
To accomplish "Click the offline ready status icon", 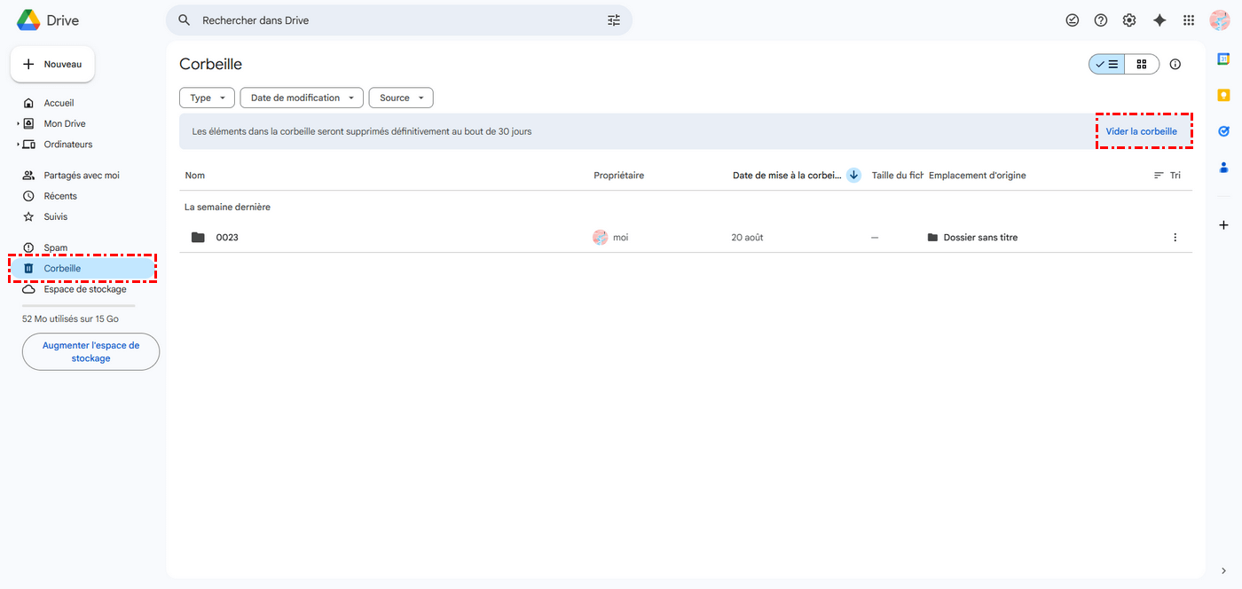I will tap(1072, 20).
